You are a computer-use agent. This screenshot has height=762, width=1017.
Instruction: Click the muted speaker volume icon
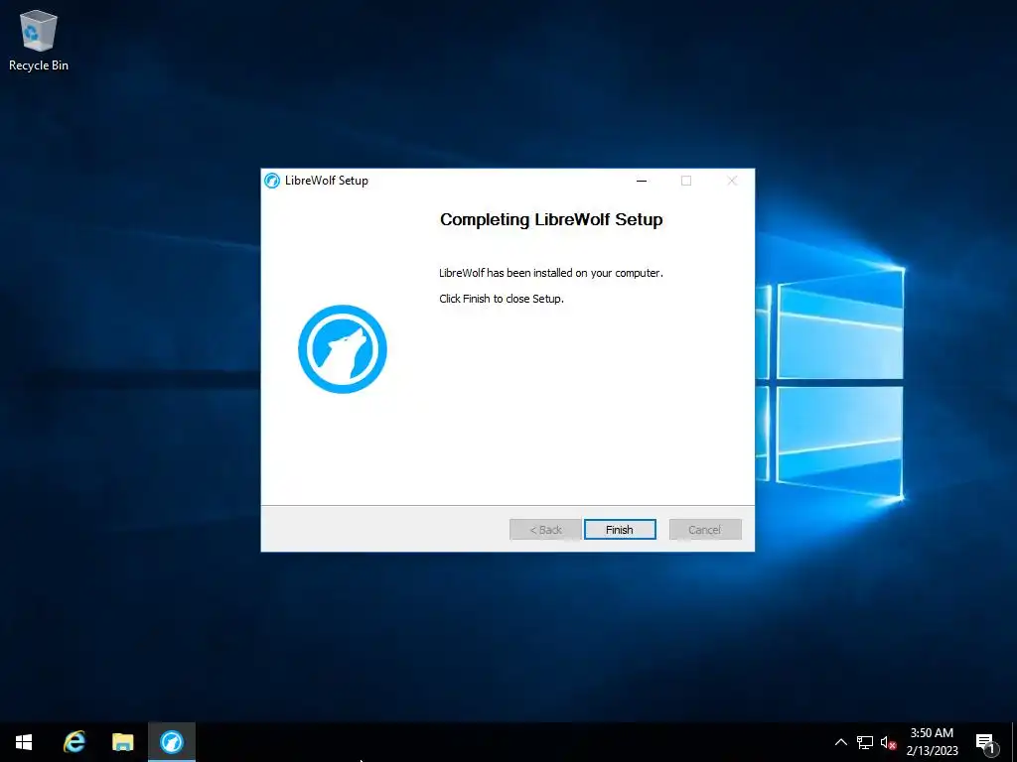(x=888, y=742)
